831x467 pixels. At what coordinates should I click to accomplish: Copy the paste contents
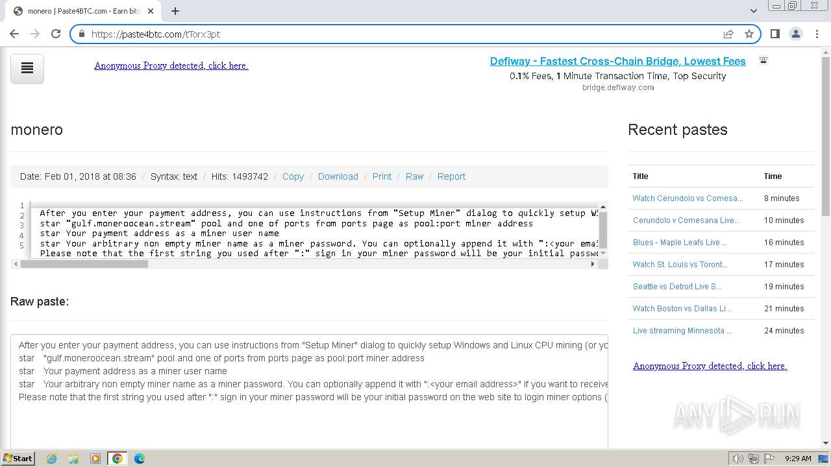click(293, 176)
